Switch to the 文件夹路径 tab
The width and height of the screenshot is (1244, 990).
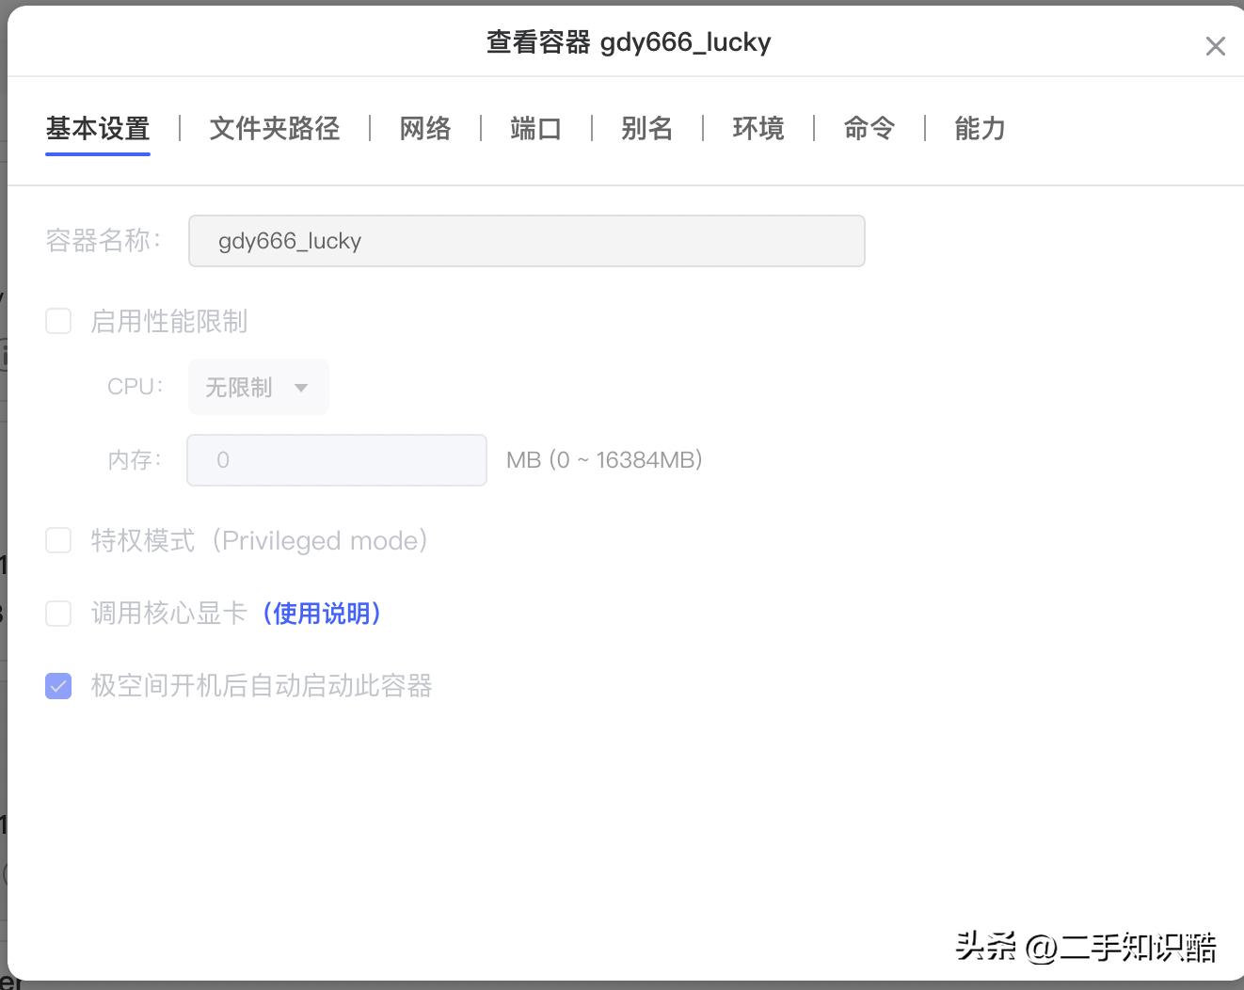tap(274, 129)
